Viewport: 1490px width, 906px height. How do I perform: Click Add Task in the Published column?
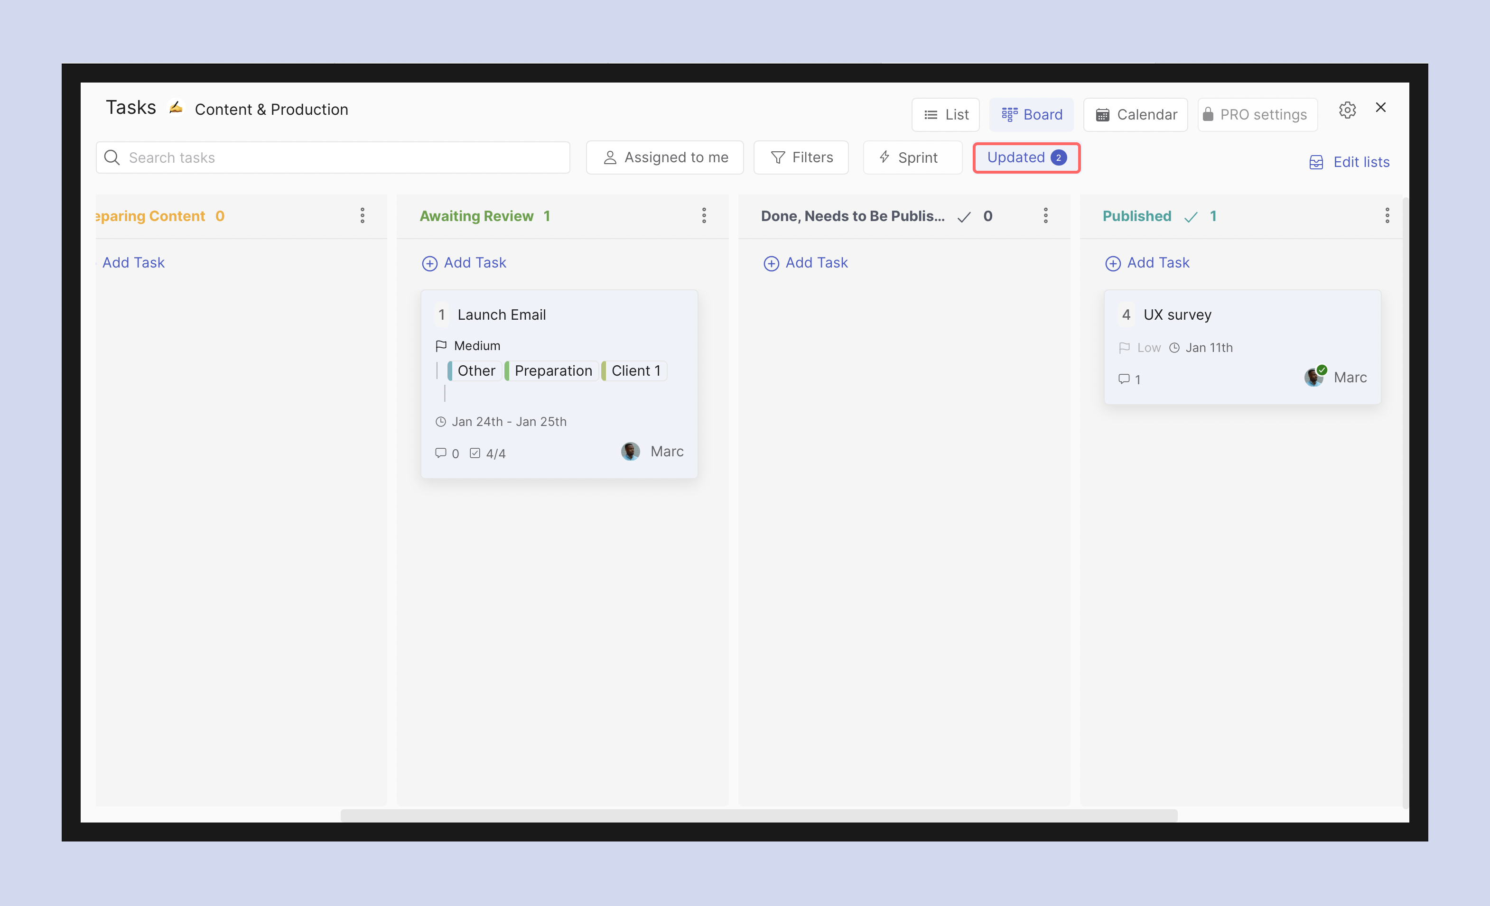click(1147, 263)
